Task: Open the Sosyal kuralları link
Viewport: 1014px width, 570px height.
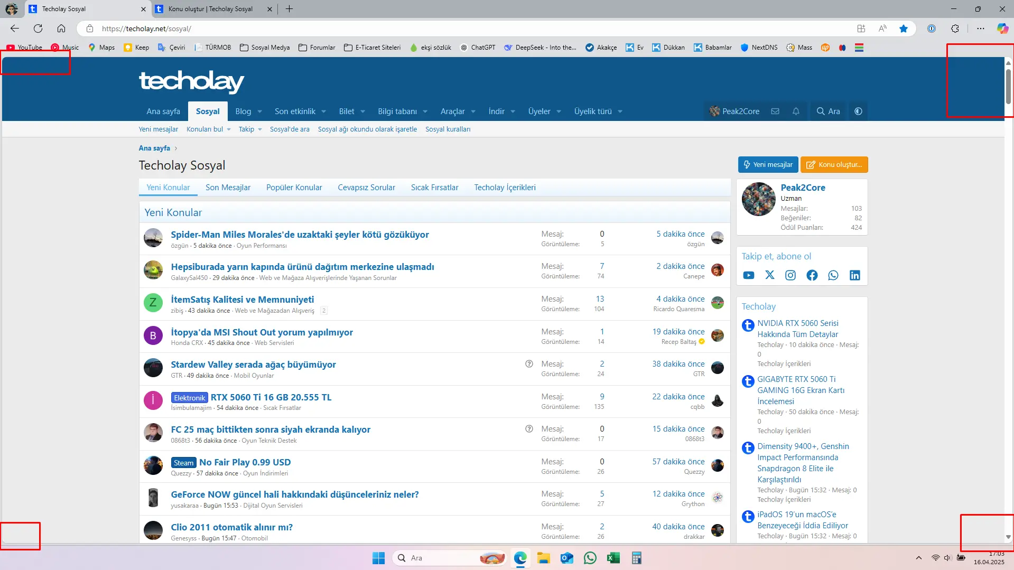Action: point(448,129)
